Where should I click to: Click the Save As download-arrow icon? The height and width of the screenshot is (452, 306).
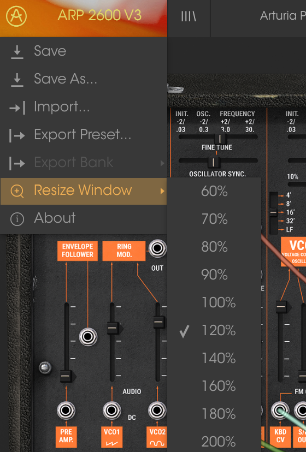coord(17,80)
